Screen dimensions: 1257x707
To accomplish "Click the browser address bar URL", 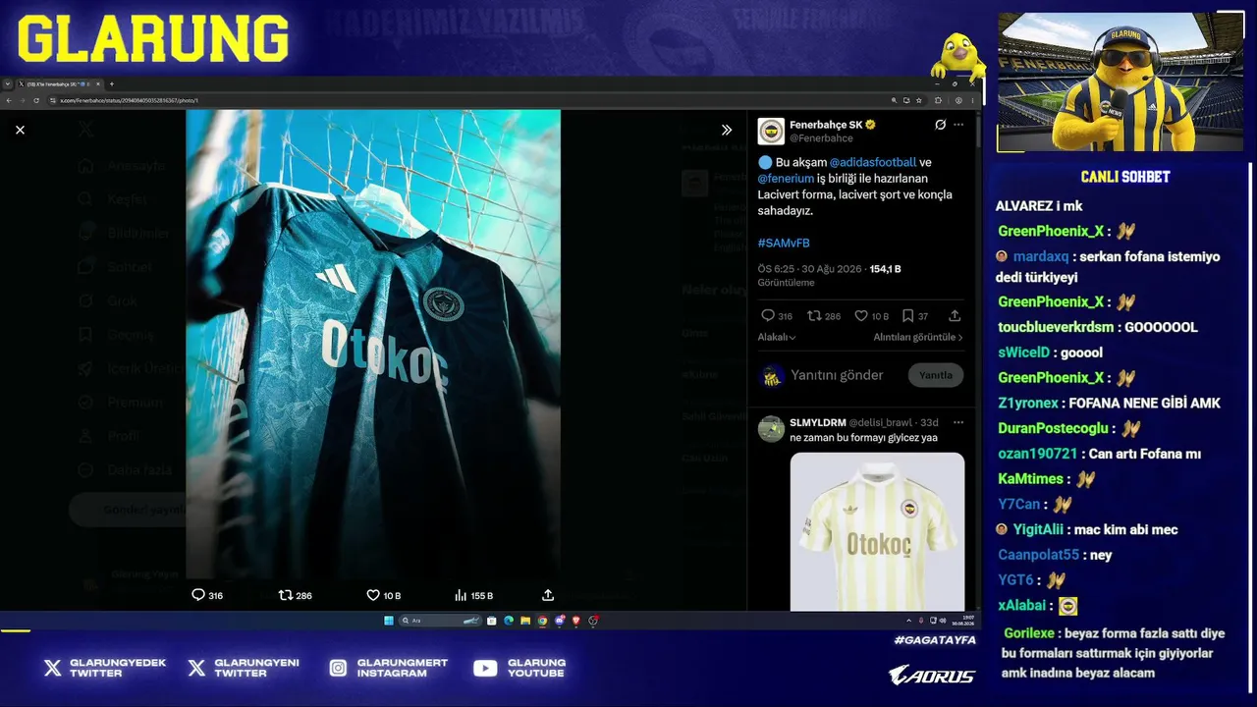I will coord(130,100).
